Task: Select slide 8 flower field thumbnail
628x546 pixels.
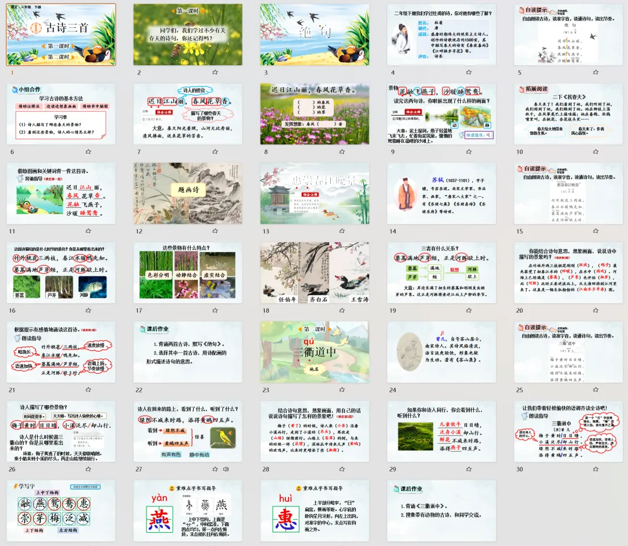Action: (x=315, y=114)
